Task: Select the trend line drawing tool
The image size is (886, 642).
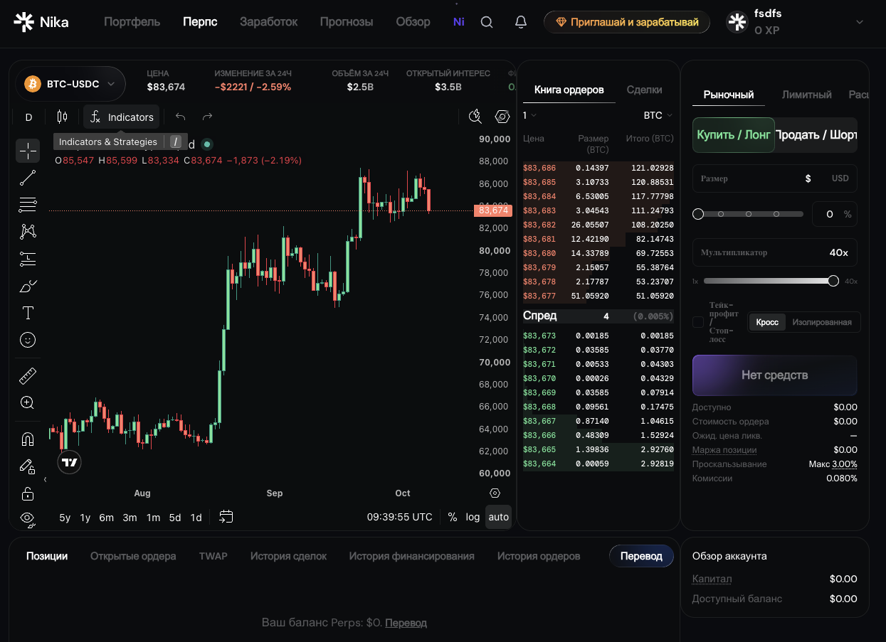Action: [x=28, y=178]
